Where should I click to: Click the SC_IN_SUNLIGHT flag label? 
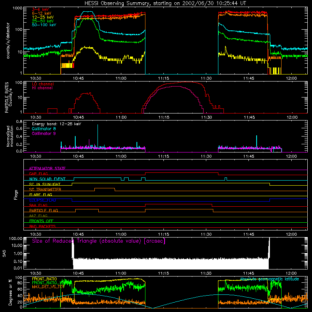45,184
